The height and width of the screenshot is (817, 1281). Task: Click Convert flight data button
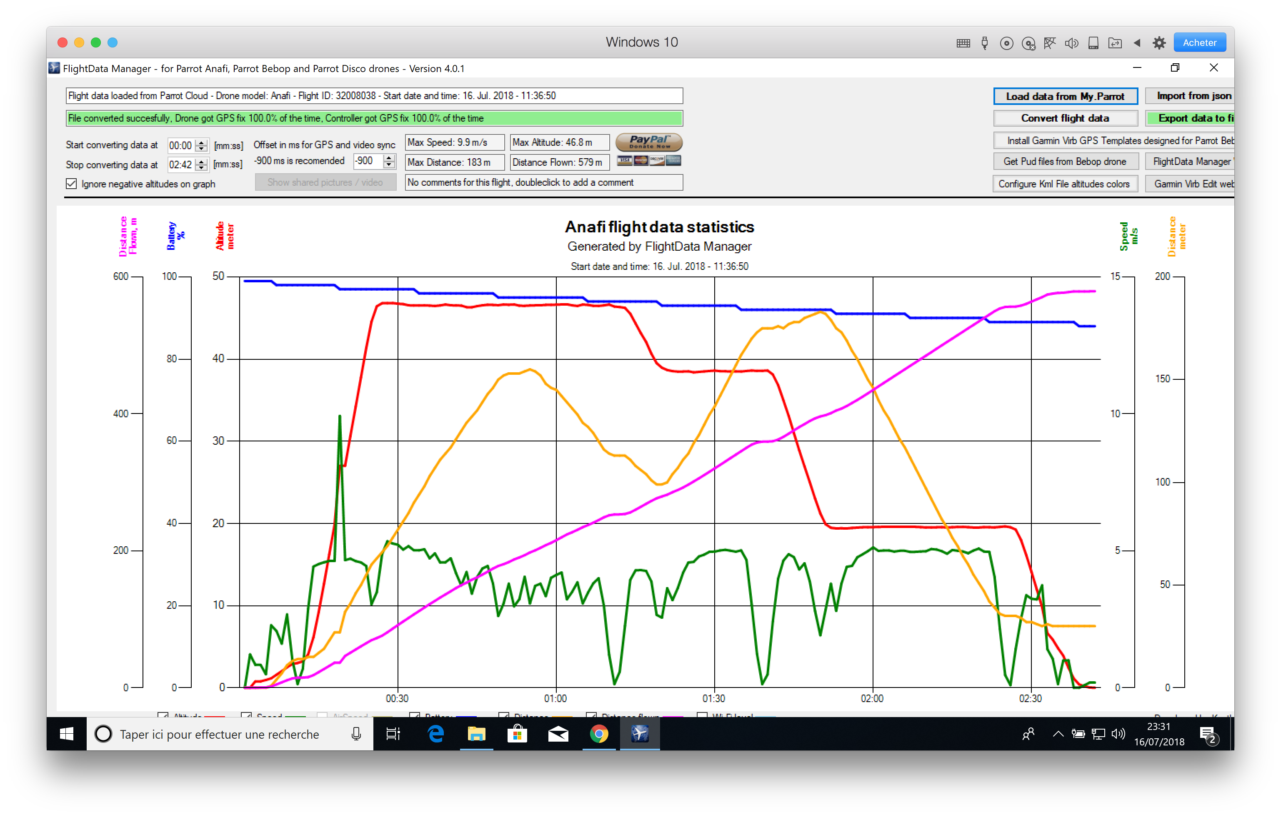click(1065, 119)
